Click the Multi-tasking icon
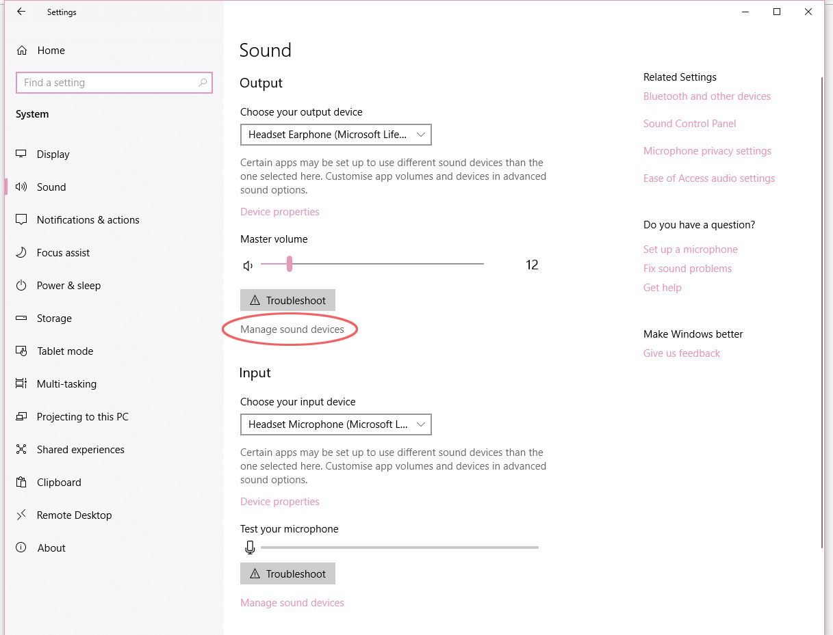 pyautogui.click(x=22, y=384)
